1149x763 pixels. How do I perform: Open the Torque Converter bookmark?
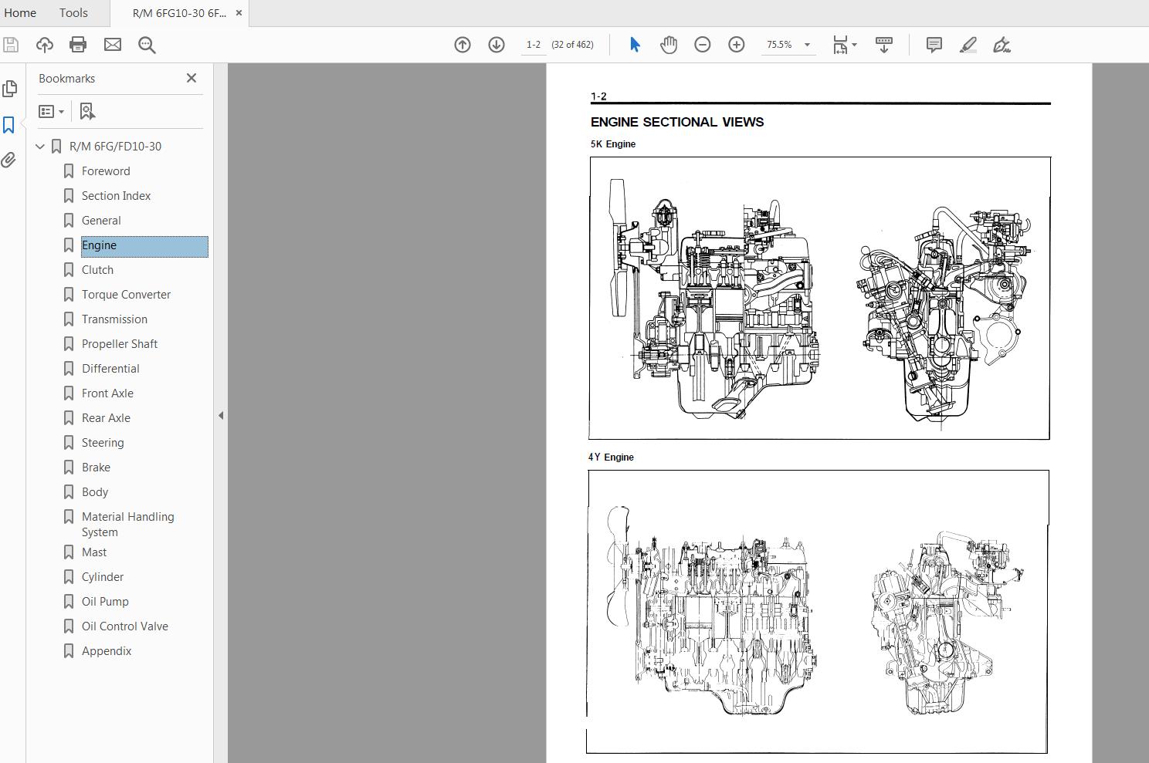point(126,295)
